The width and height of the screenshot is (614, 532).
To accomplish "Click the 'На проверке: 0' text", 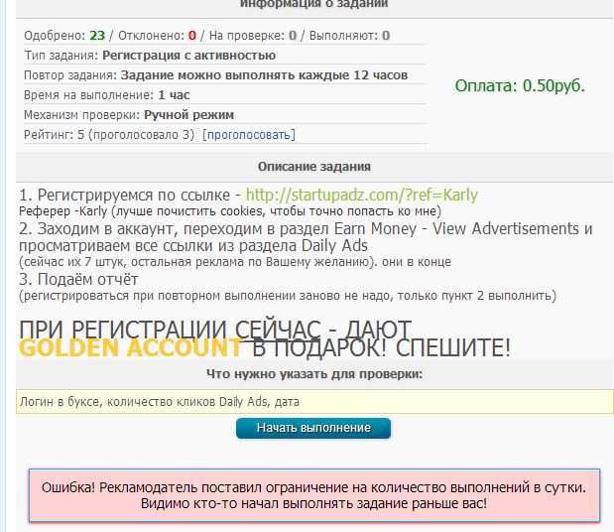I will click(x=253, y=36).
